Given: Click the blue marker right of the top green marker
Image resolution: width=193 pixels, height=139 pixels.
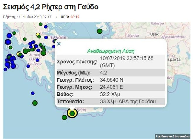Looking at the screenshot, I should pos(46,27).
